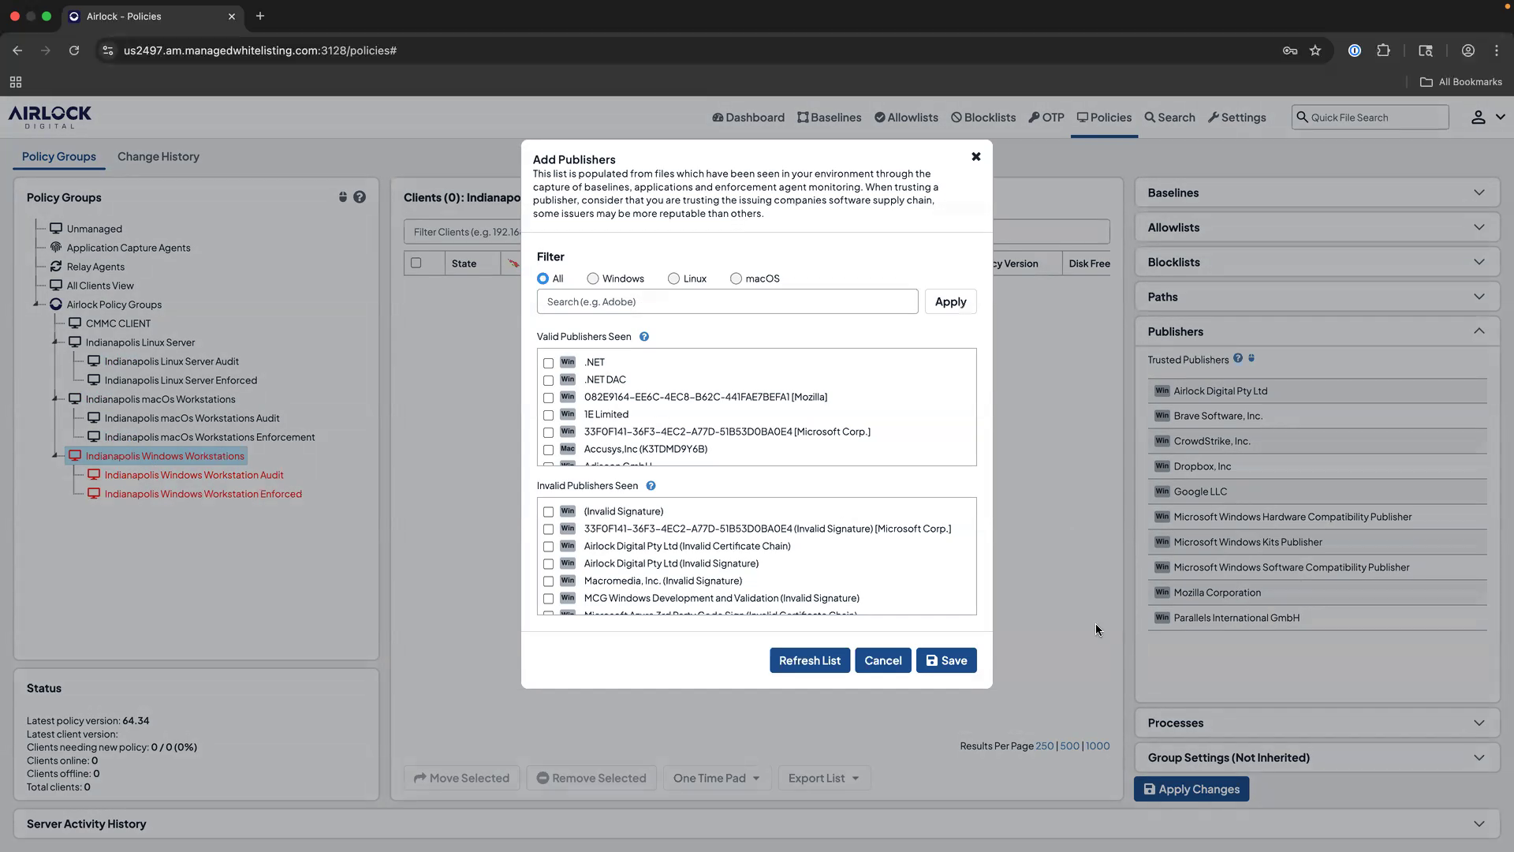Image resolution: width=1514 pixels, height=852 pixels.
Task: Check the .NET publisher checkbox
Action: click(x=549, y=363)
